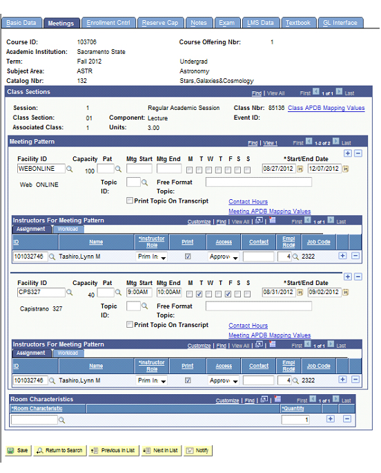Go to Previous in List
This screenshot has height=473, width=381.
[x=114, y=451]
